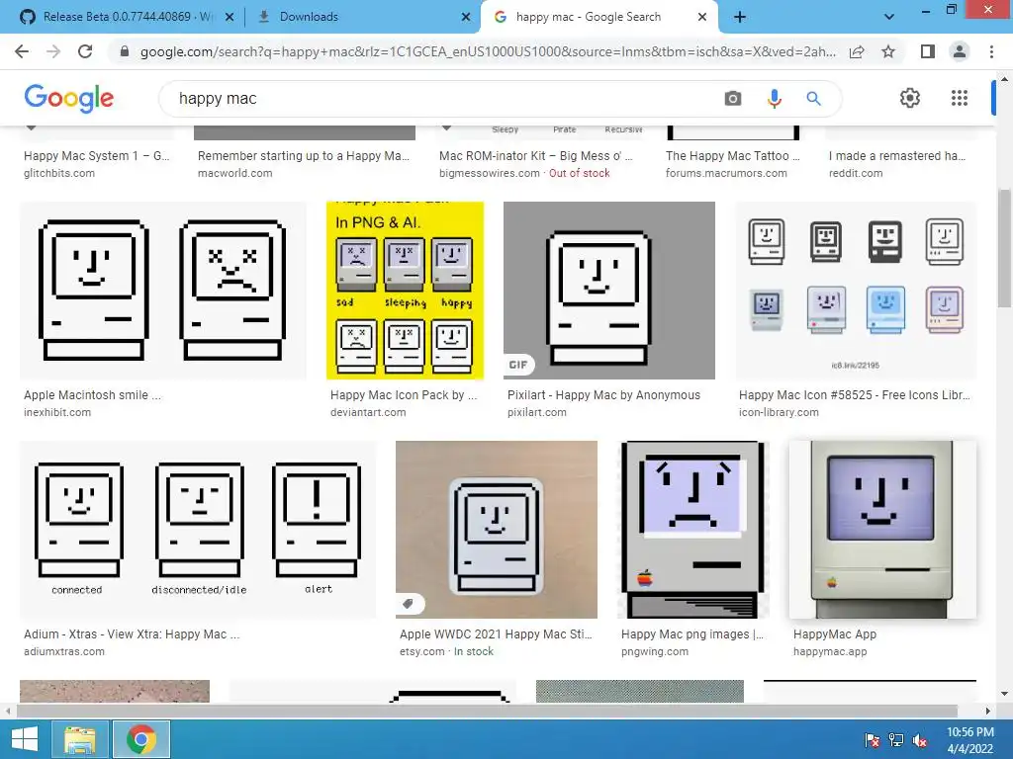This screenshot has height=759, width=1013.
Task: Open the HappyMac App image
Action: click(882, 530)
